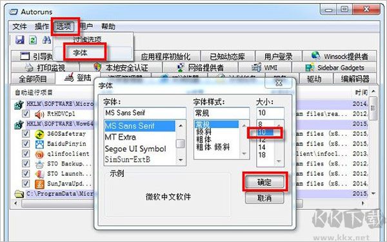
Task: Click the STO Backup entry icon
Action: (x=39, y=164)
